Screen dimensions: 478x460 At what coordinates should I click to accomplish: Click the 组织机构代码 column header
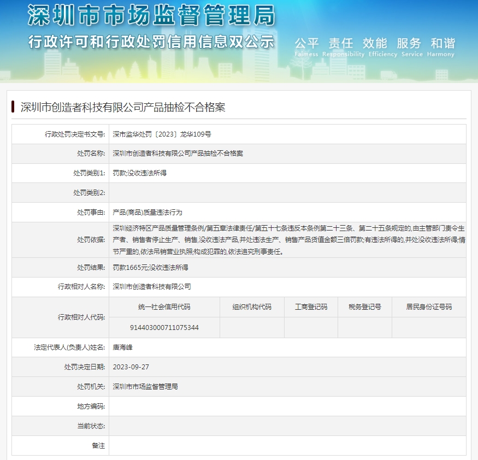click(x=252, y=307)
